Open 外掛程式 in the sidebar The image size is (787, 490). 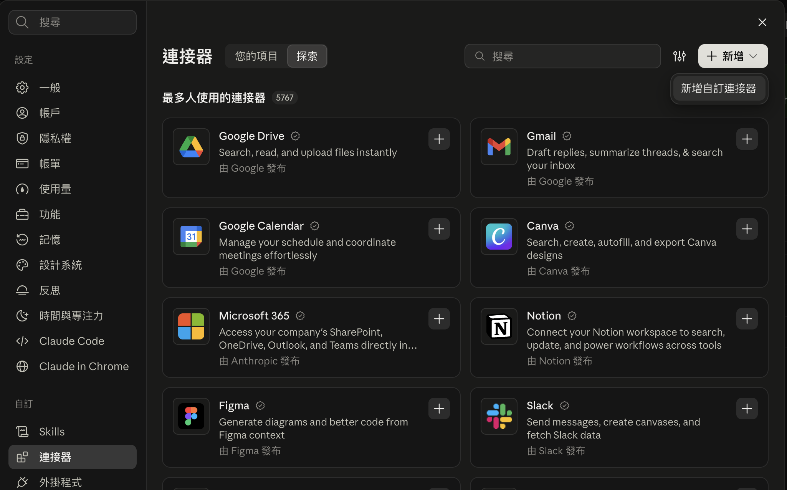pos(73,482)
